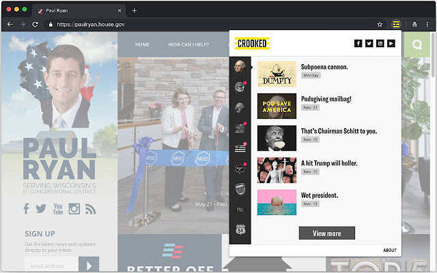The height and width of the screenshot is (273, 437).
Task: Click the site's green search icon
Action: [417, 44]
